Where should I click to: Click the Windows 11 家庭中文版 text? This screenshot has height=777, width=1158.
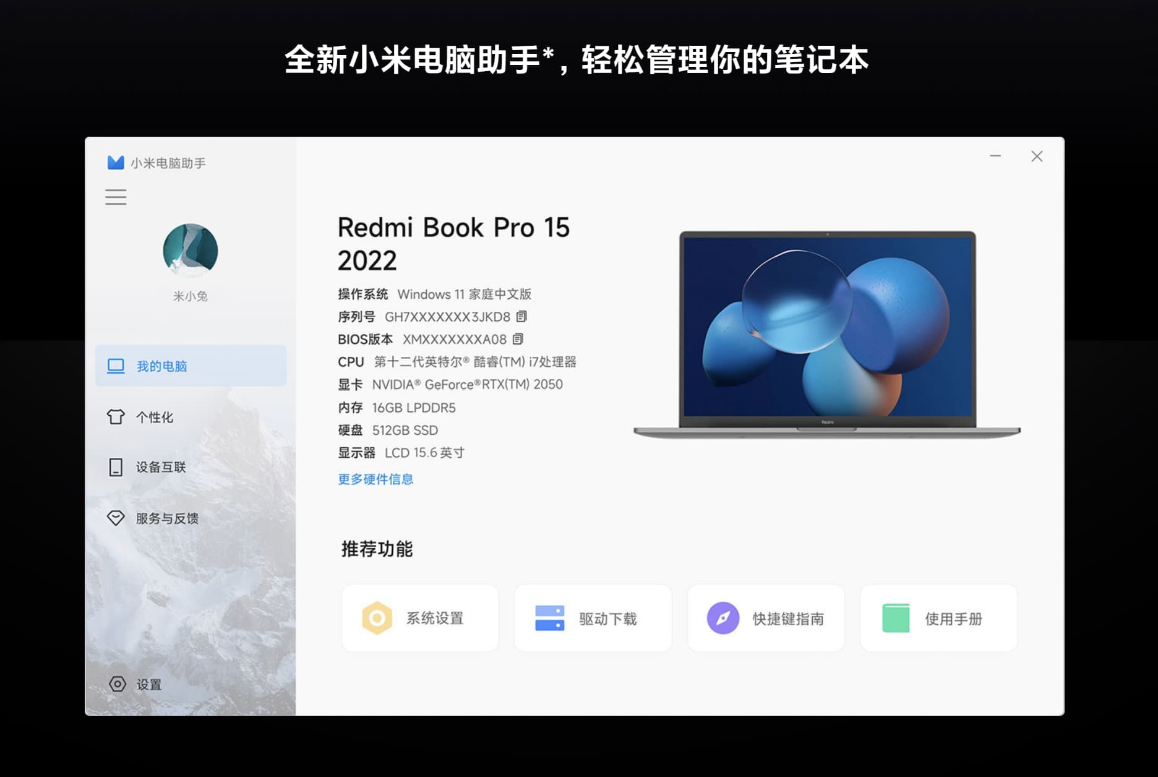coord(465,294)
